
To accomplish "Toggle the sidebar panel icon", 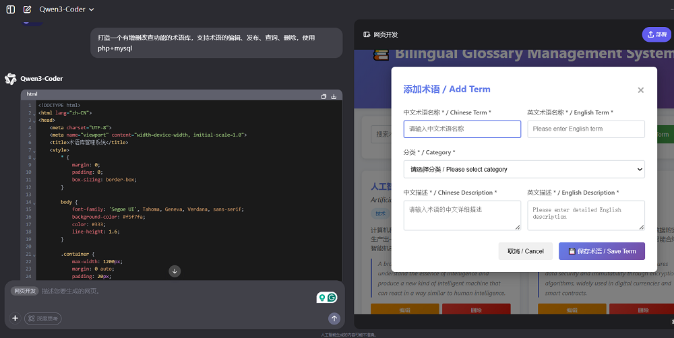I will [x=11, y=9].
